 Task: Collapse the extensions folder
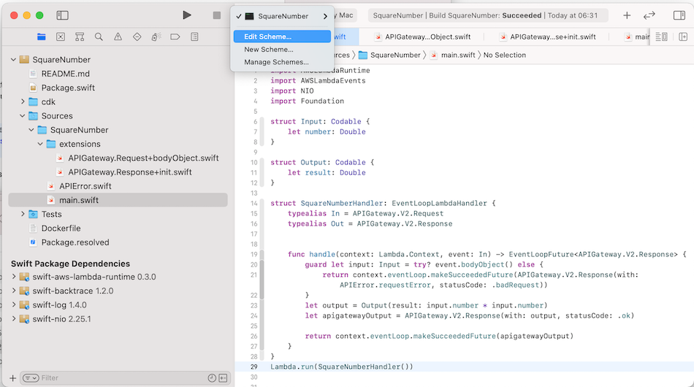pos(40,144)
